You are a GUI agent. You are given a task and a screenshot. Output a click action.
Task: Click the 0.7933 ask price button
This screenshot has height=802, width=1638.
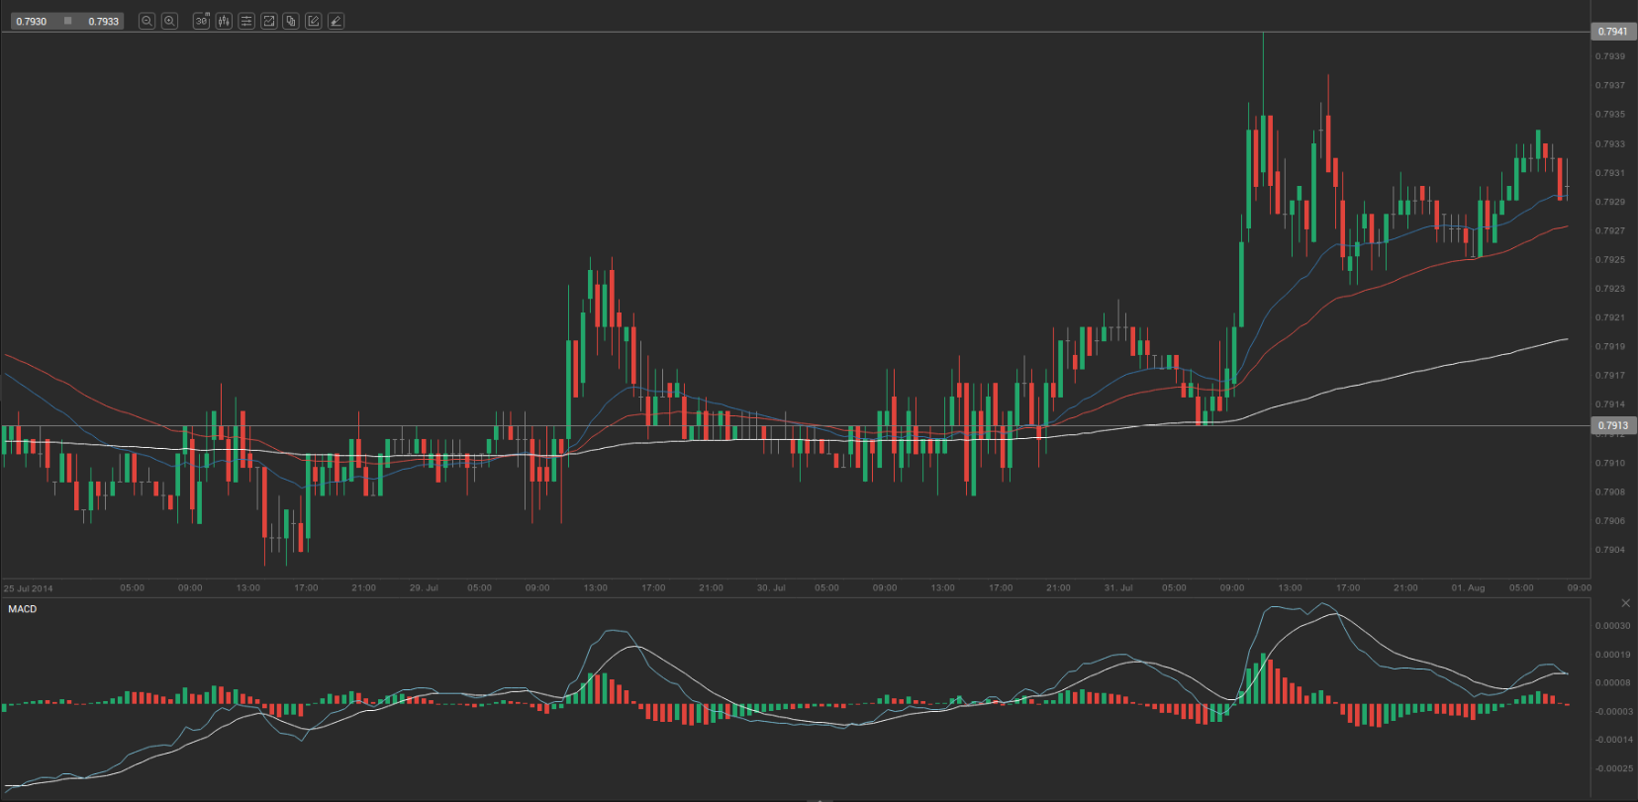coord(103,21)
